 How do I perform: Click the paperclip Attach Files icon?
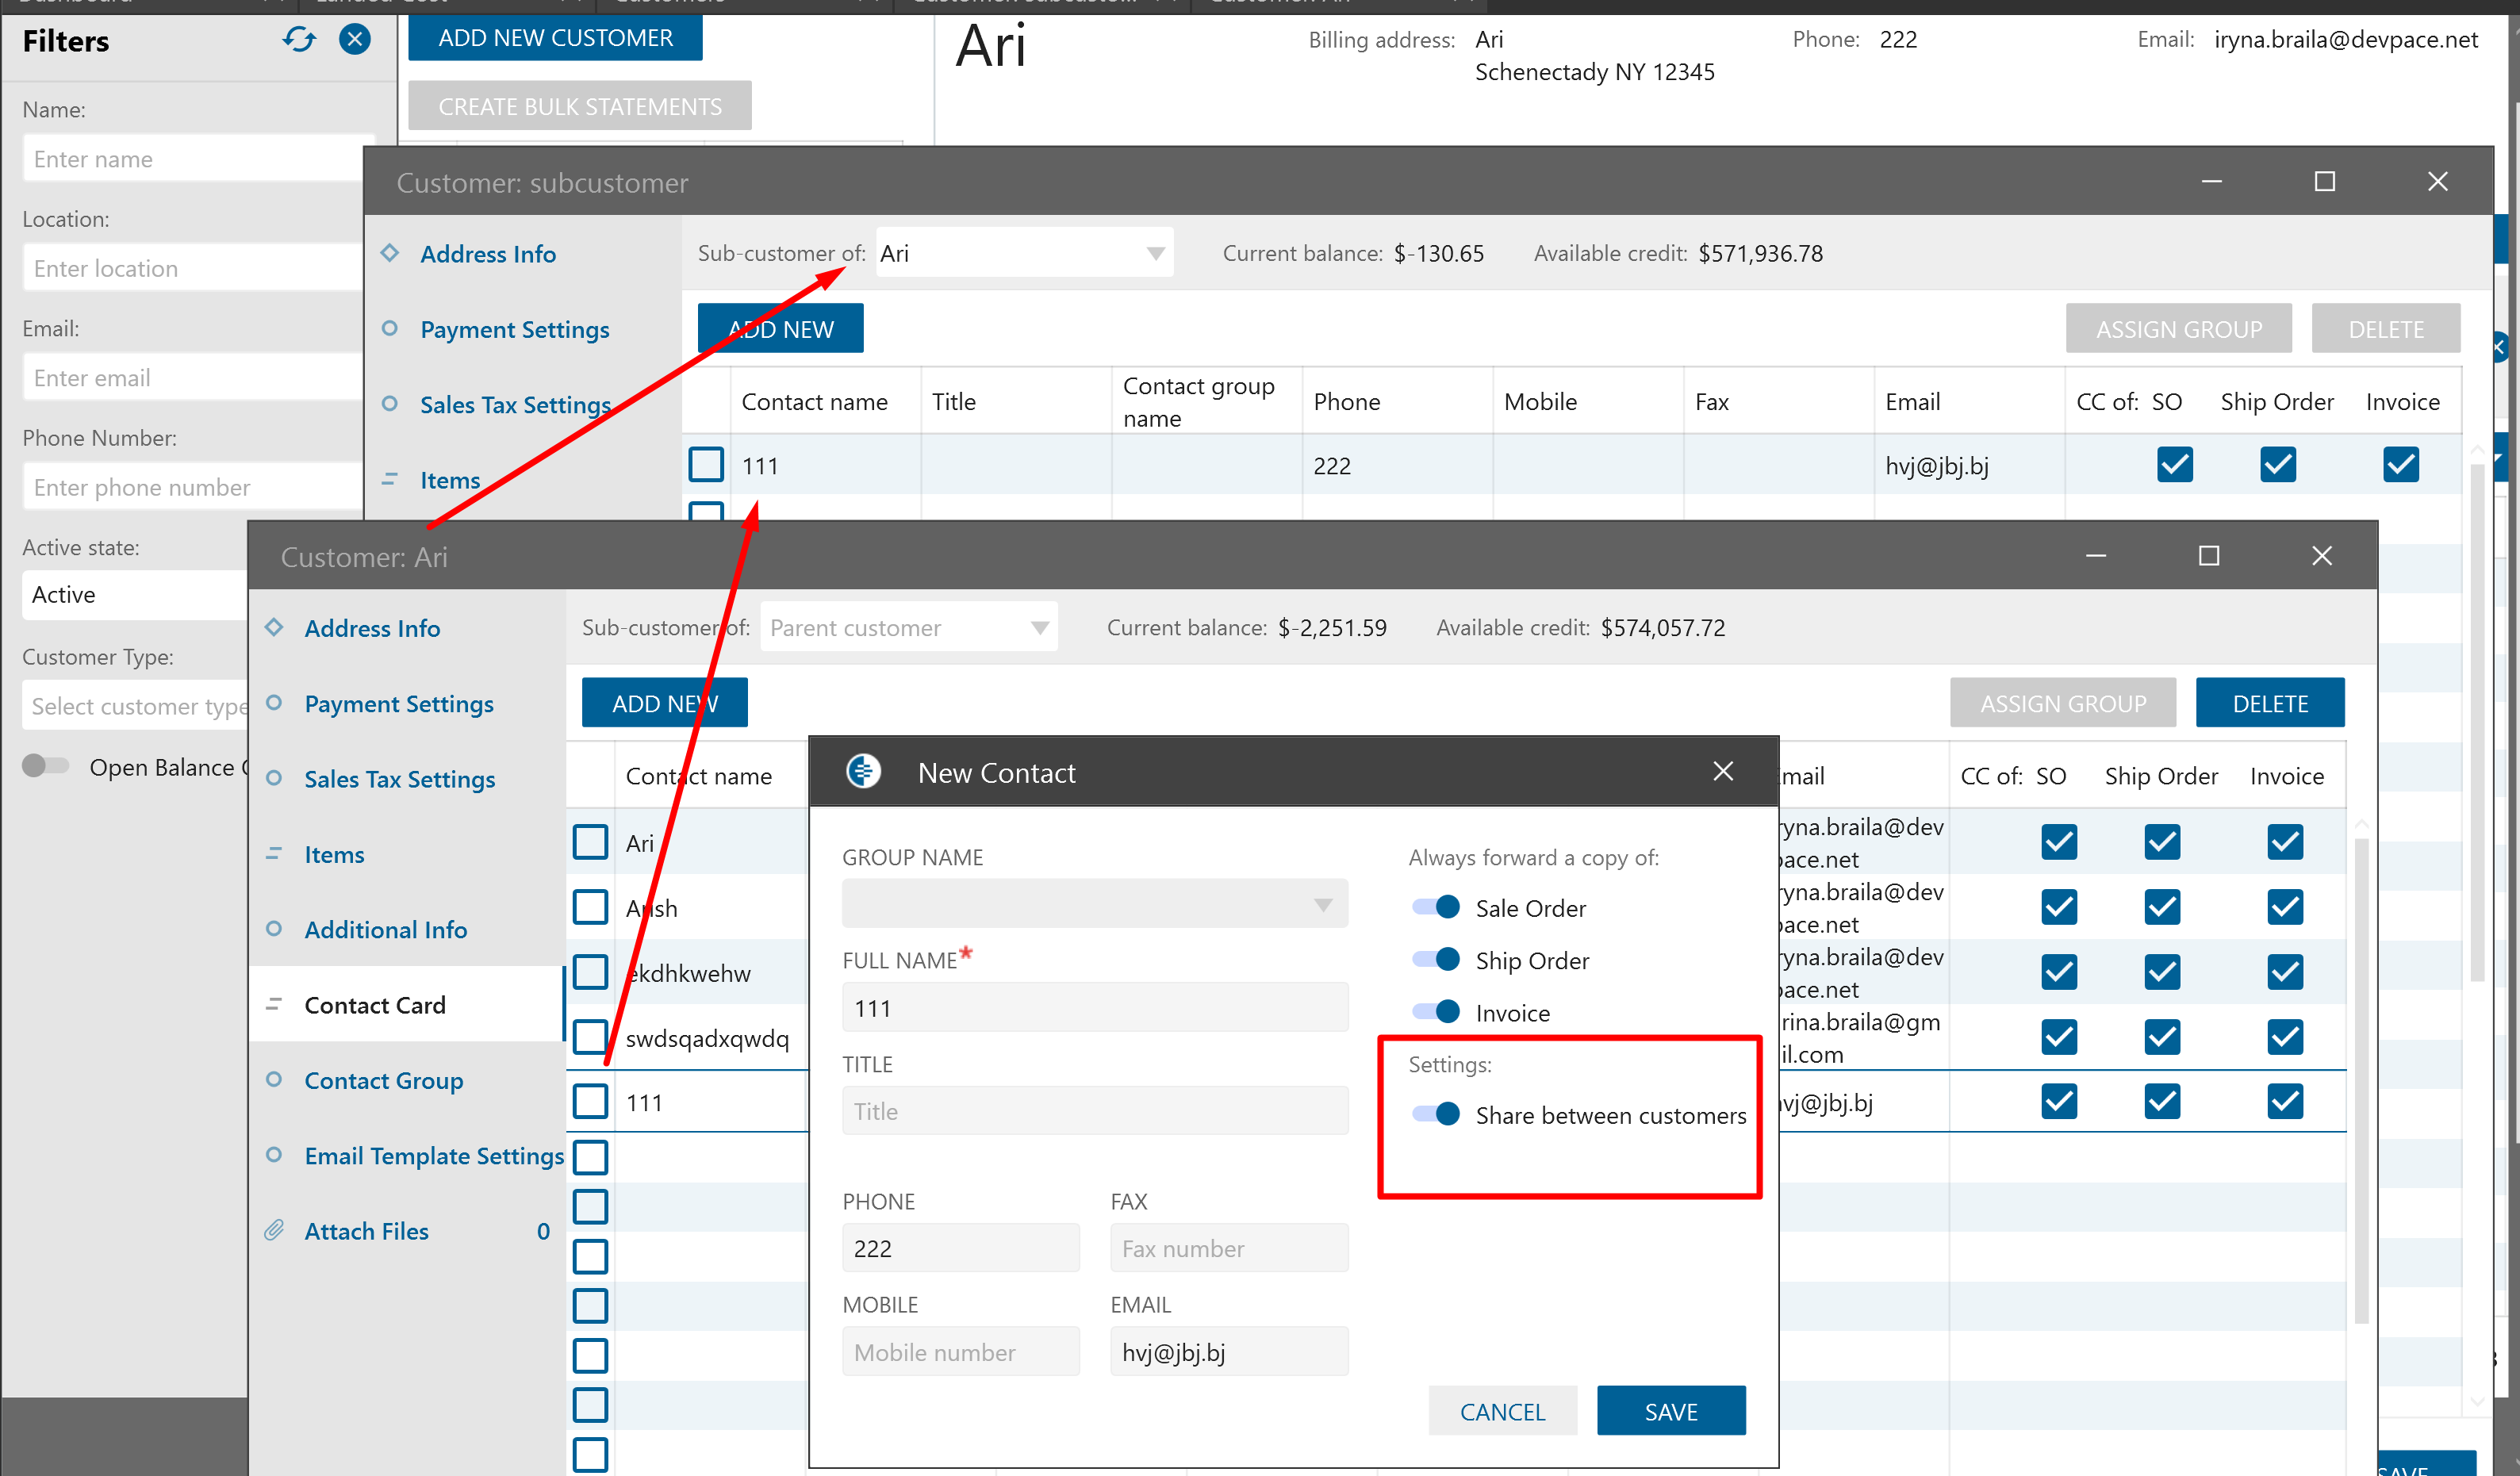[x=274, y=1231]
